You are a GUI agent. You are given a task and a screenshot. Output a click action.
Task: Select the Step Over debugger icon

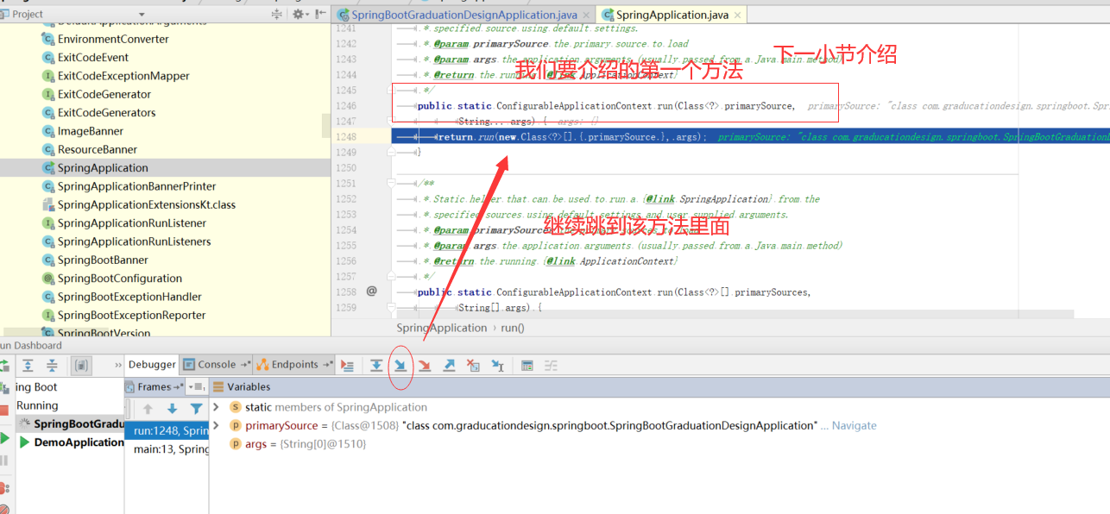point(376,365)
